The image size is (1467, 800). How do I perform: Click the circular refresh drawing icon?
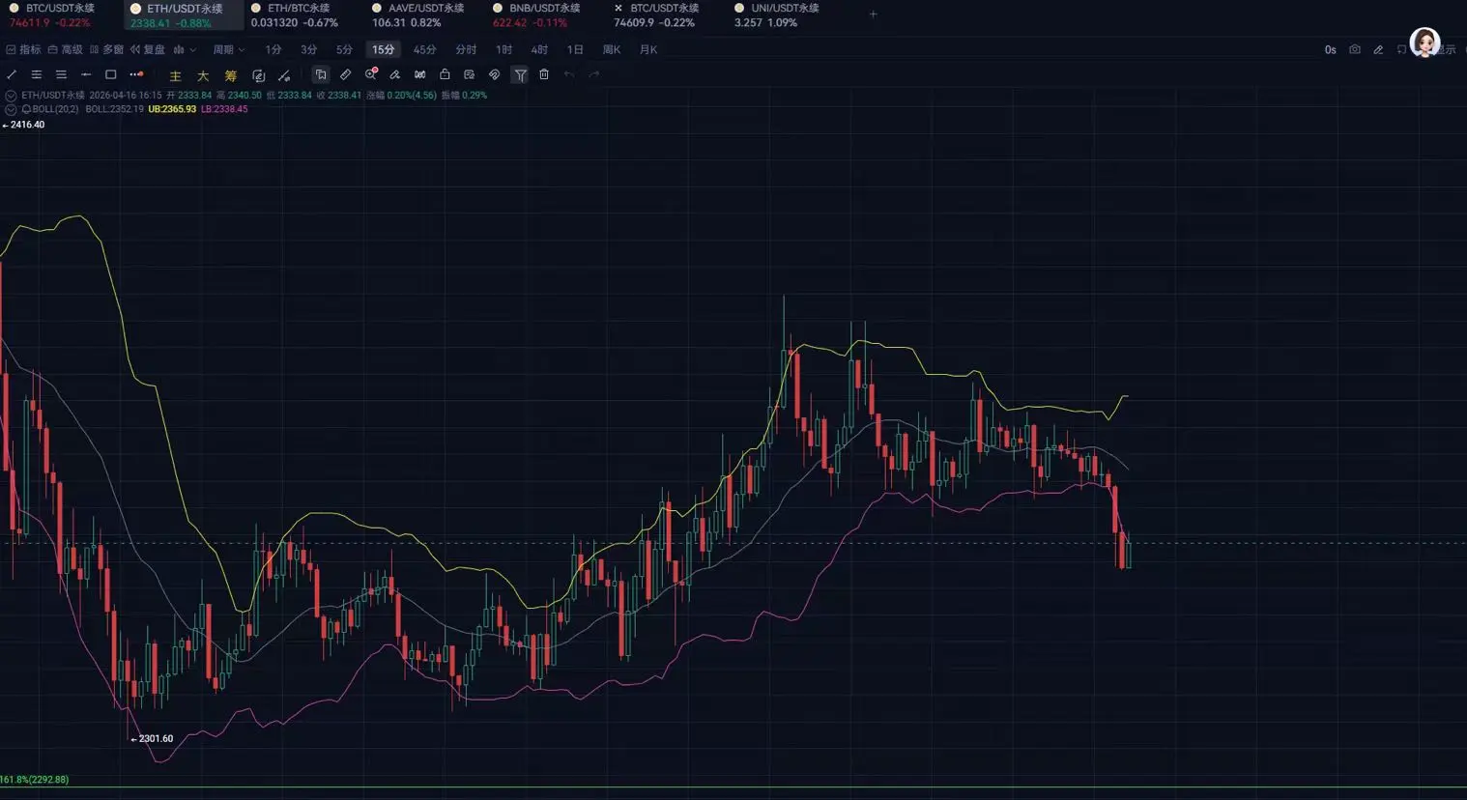(x=258, y=75)
